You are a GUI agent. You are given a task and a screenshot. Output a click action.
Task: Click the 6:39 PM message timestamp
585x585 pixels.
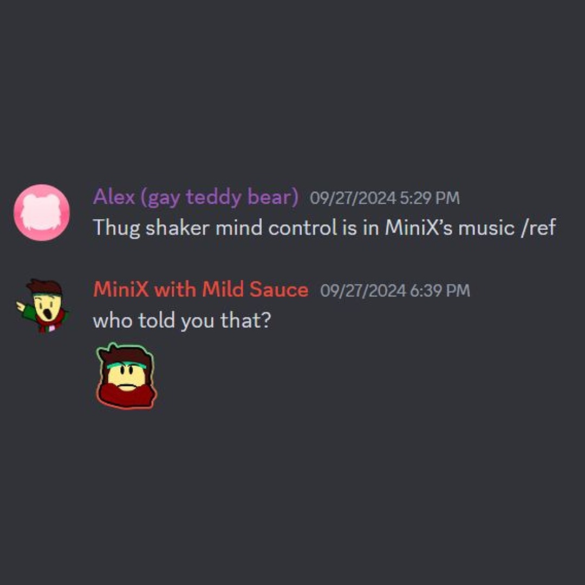(439, 291)
